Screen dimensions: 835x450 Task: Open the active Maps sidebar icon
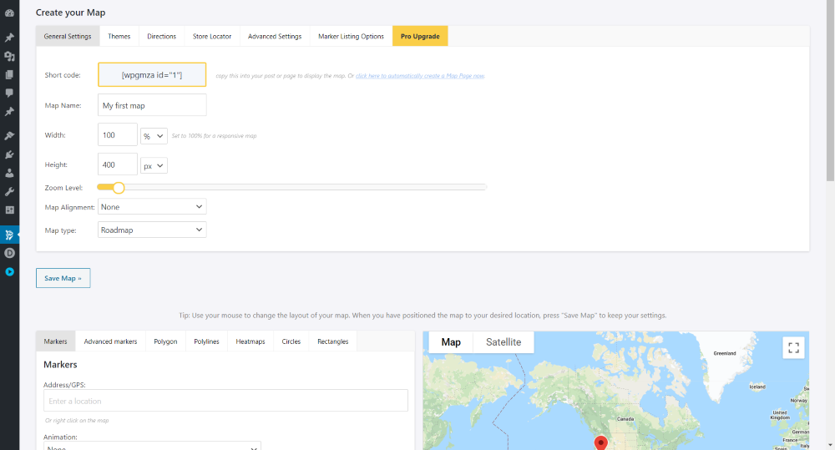pyautogui.click(x=9, y=235)
